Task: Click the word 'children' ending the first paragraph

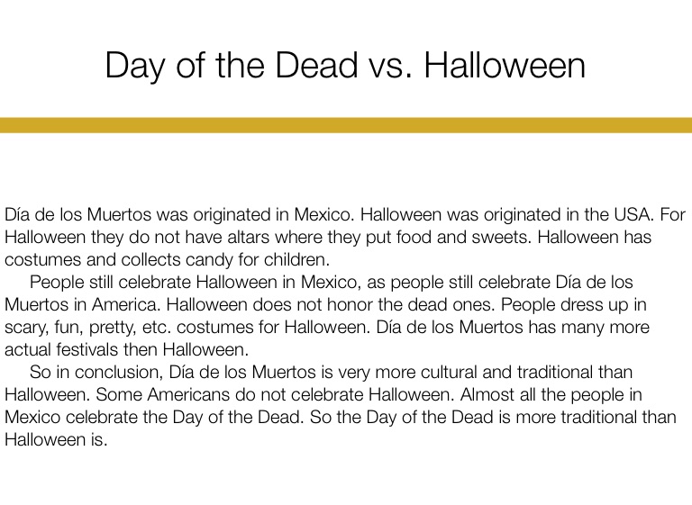Action: click(299, 262)
